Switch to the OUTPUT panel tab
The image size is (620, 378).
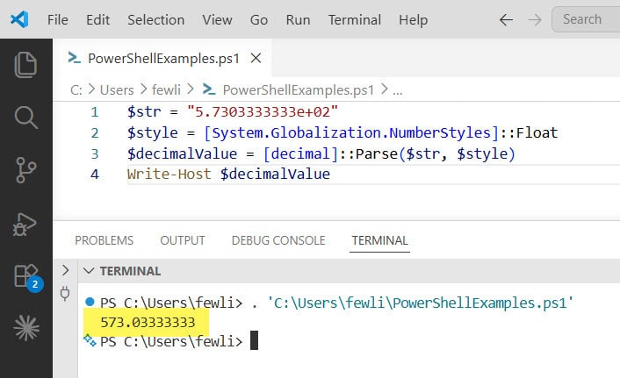pos(183,240)
